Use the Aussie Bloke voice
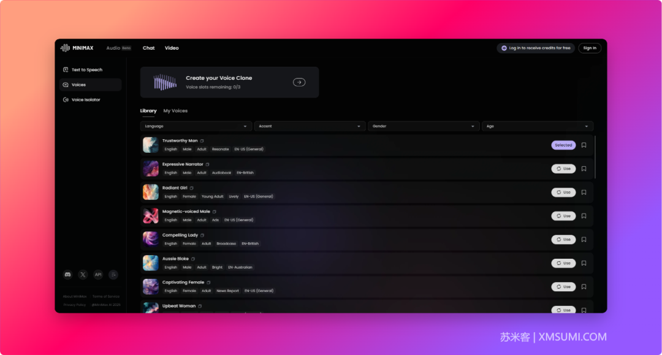662x355 pixels. 563,264
